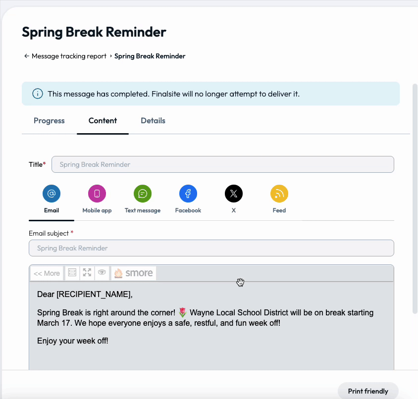
Task: Expand the '<< More' editor toolbar options
Action: (x=47, y=273)
